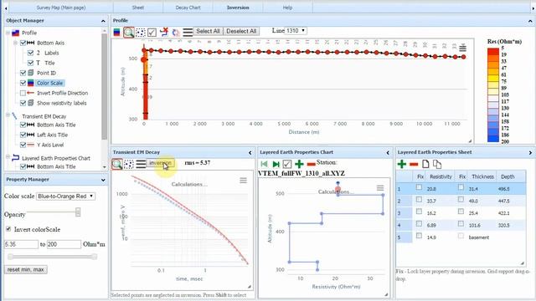Enable Invert Profile Direction checkbox
Screen dimensions: 536x301
pos(23,93)
